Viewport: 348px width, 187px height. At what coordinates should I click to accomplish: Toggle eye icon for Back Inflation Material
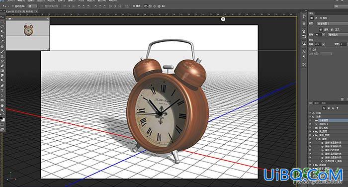point(310,158)
